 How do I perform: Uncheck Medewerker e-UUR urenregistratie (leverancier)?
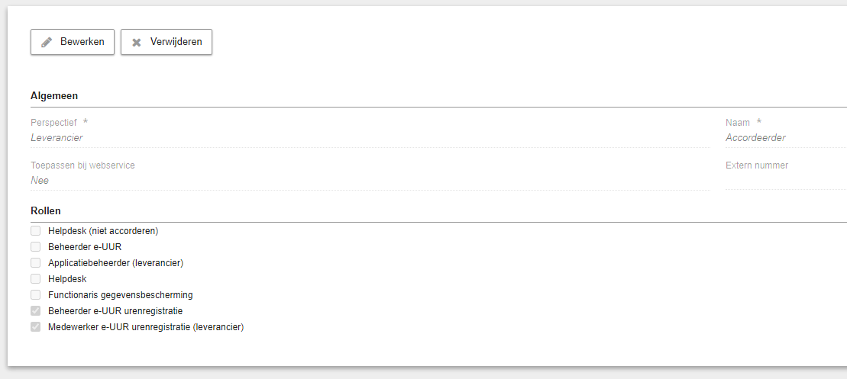click(36, 326)
